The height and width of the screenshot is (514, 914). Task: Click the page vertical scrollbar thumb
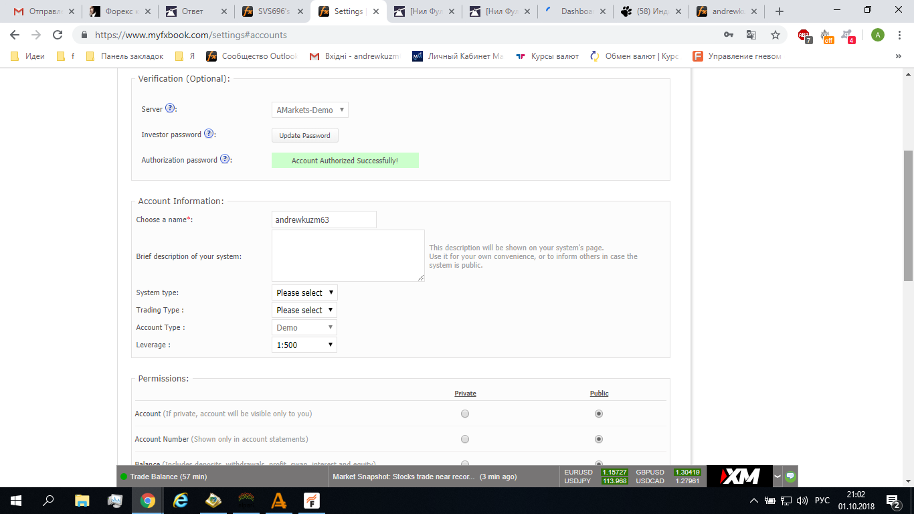click(x=908, y=216)
